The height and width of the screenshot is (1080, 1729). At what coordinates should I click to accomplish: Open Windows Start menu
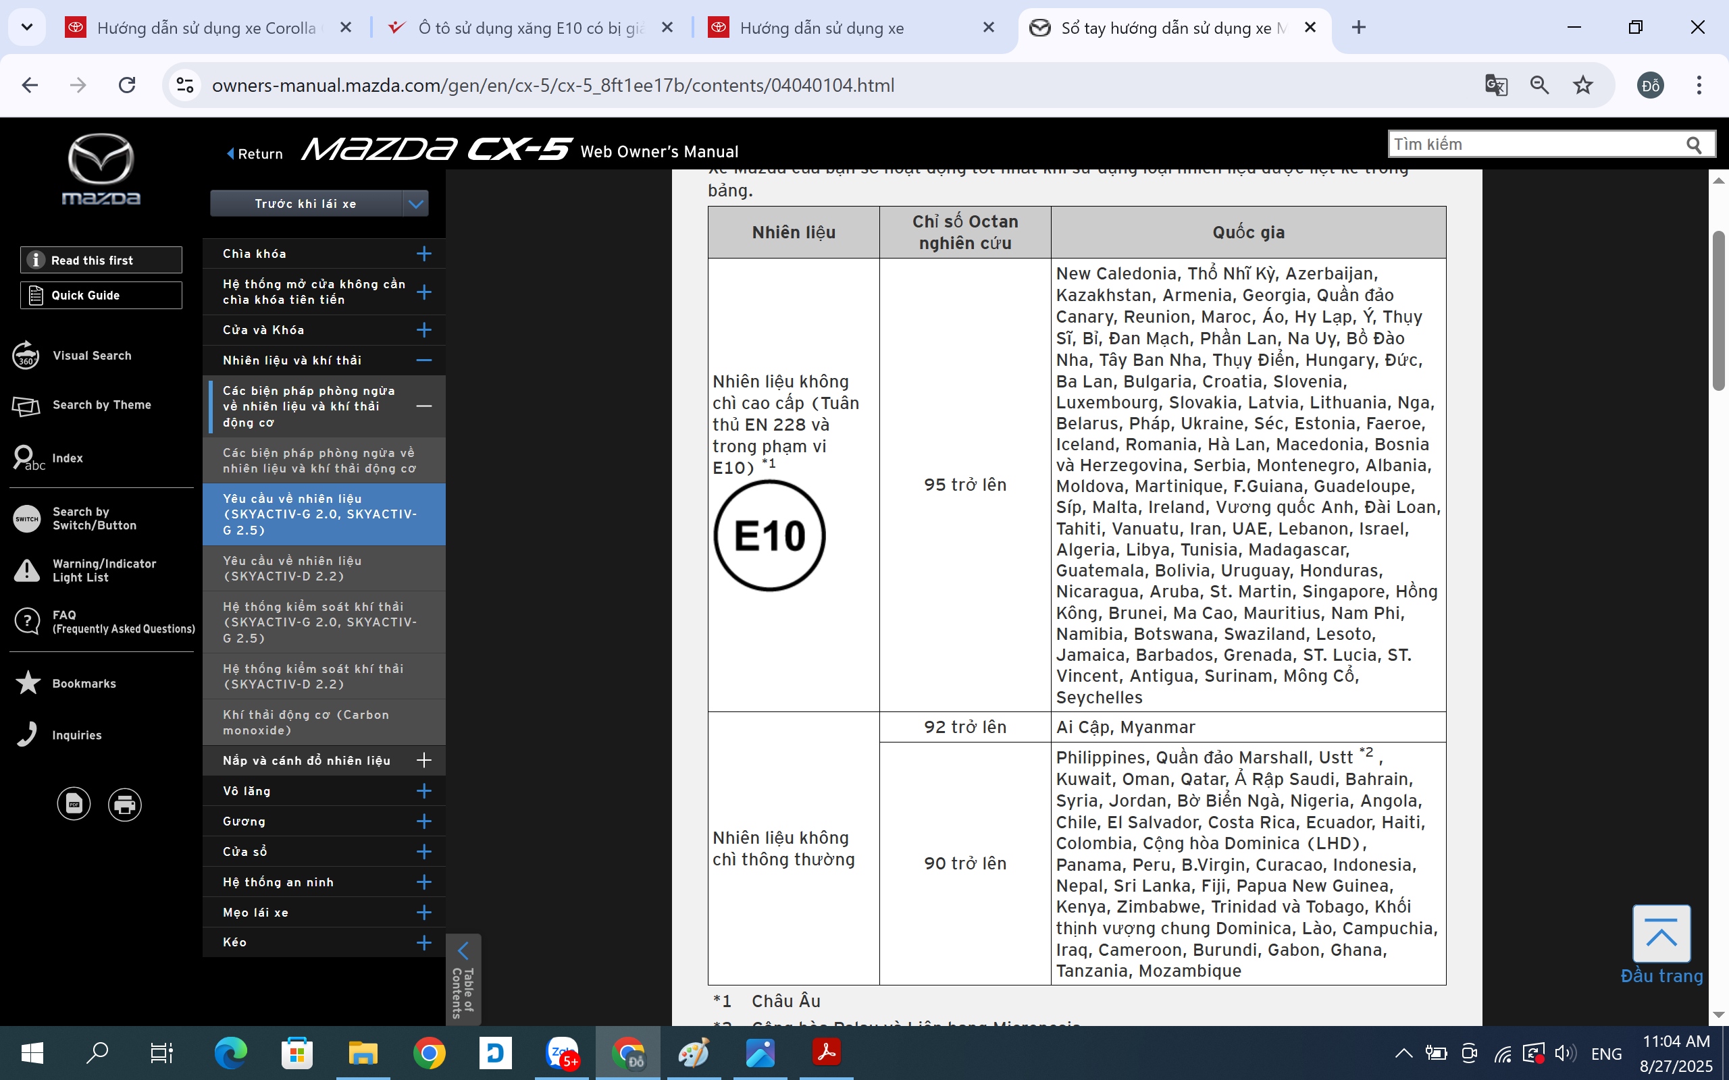(32, 1053)
